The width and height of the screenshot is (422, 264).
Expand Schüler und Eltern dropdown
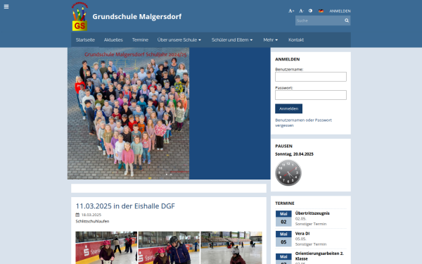[231, 40]
